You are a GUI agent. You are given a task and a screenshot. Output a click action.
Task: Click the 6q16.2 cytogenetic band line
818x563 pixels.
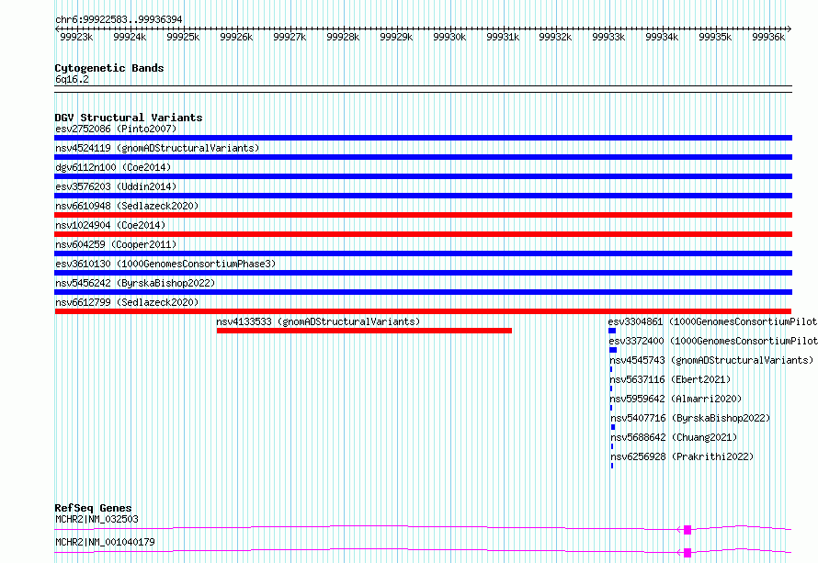click(x=423, y=89)
